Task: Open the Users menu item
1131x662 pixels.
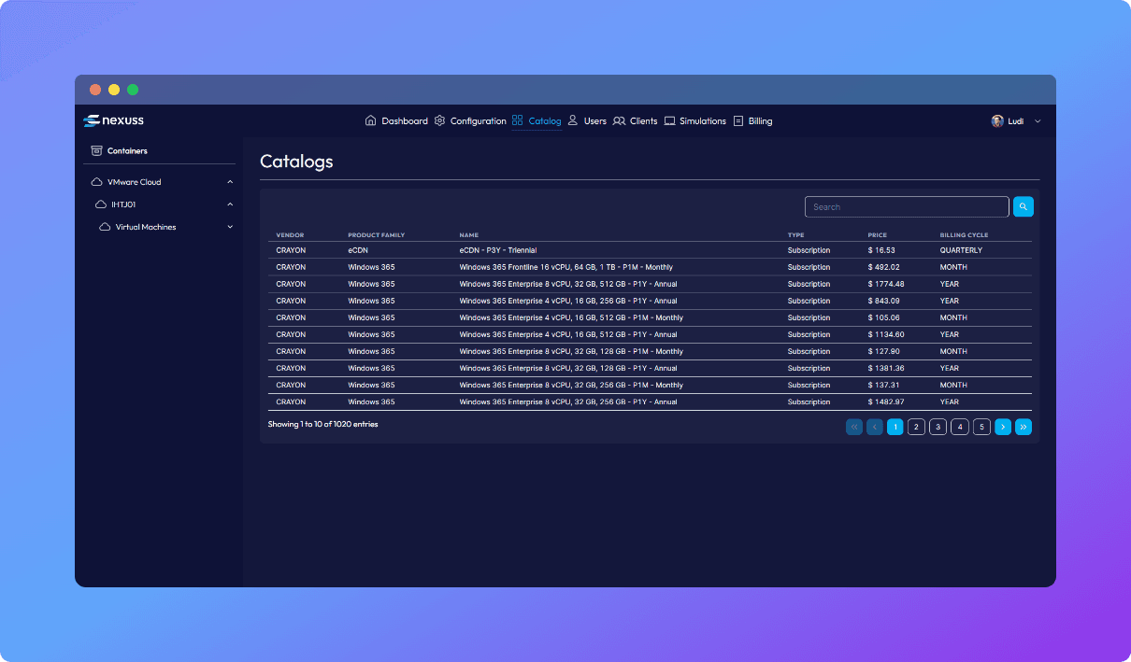Action: 594,120
